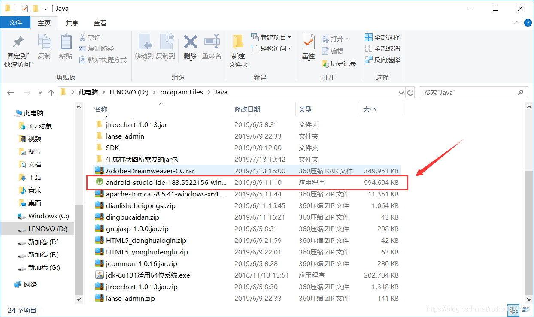
Task: Click the search magnifier icon
Action: [x=521, y=92]
